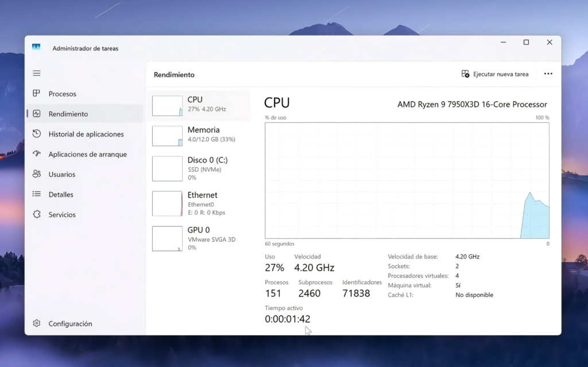Click the Identificadores count 71838

pyautogui.click(x=356, y=293)
